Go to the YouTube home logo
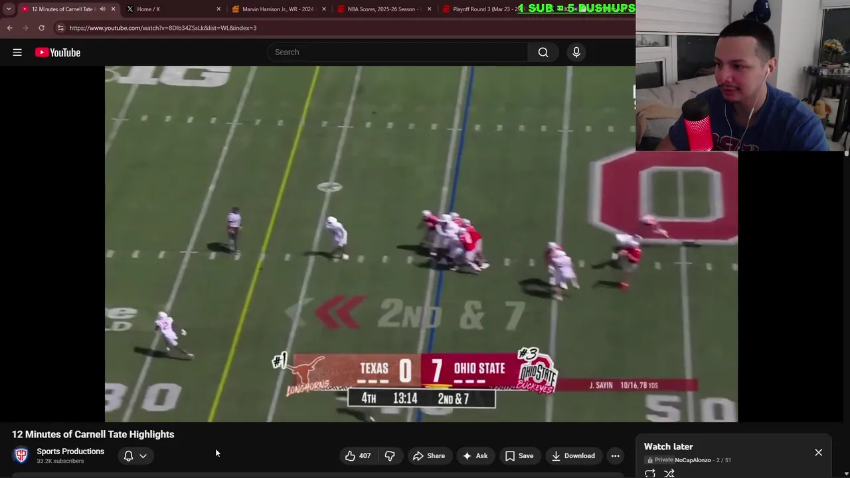The width and height of the screenshot is (850, 478). 58,52
